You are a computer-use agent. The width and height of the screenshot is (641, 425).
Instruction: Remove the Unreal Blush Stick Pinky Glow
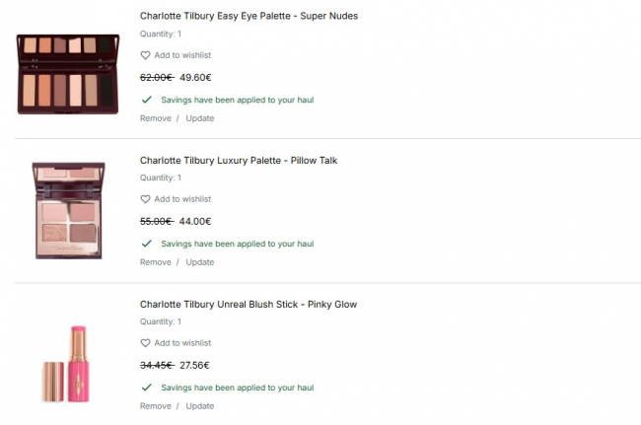click(155, 406)
